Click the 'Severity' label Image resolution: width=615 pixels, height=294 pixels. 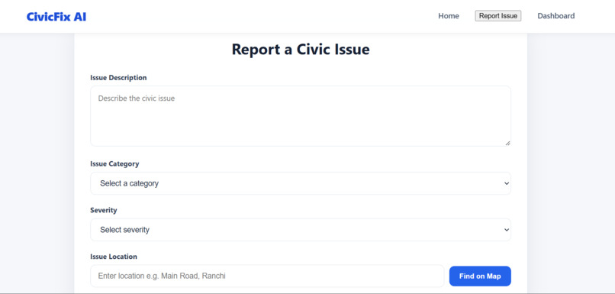tap(104, 210)
